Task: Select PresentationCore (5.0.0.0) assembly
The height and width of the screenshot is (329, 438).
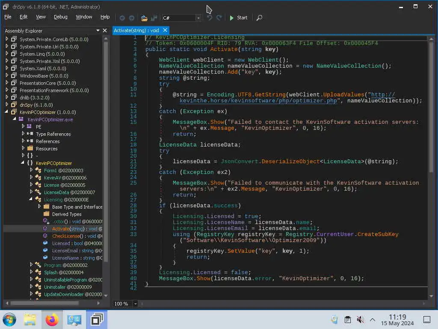Action: (48, 83)
